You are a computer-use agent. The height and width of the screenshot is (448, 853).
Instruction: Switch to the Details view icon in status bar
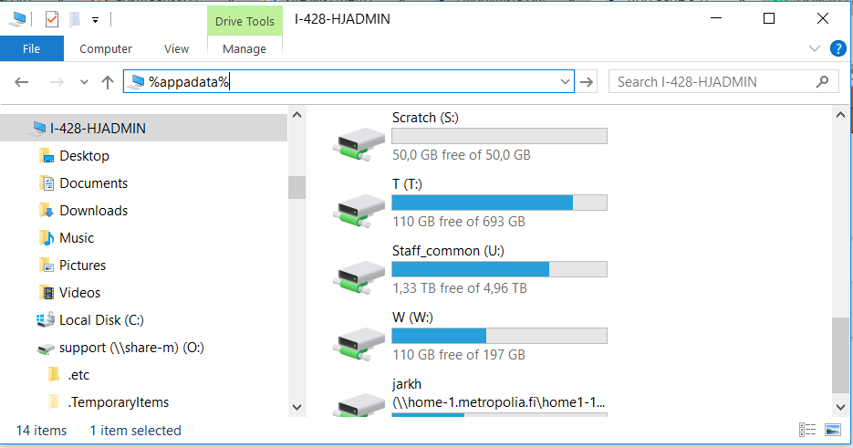point(807,430)
